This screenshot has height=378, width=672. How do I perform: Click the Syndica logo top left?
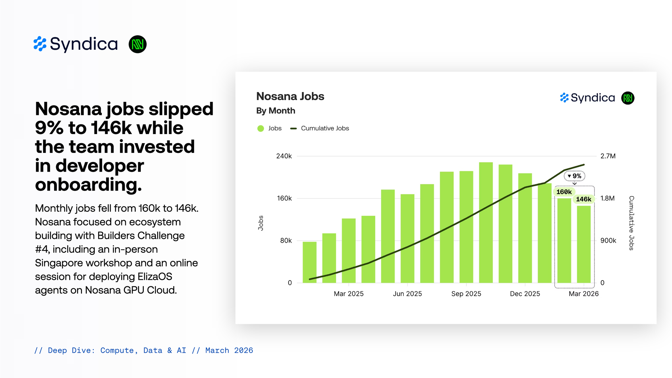(76, 44)
